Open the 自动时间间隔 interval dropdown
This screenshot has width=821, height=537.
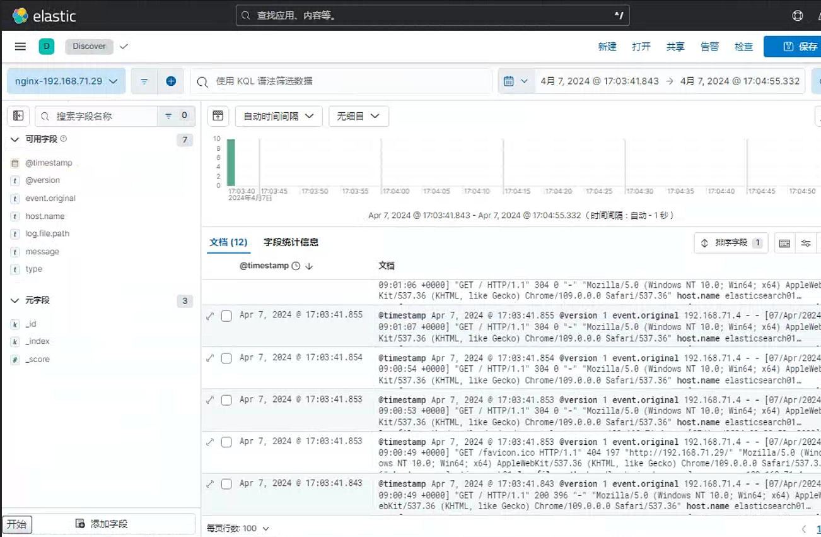click(279, 116)
